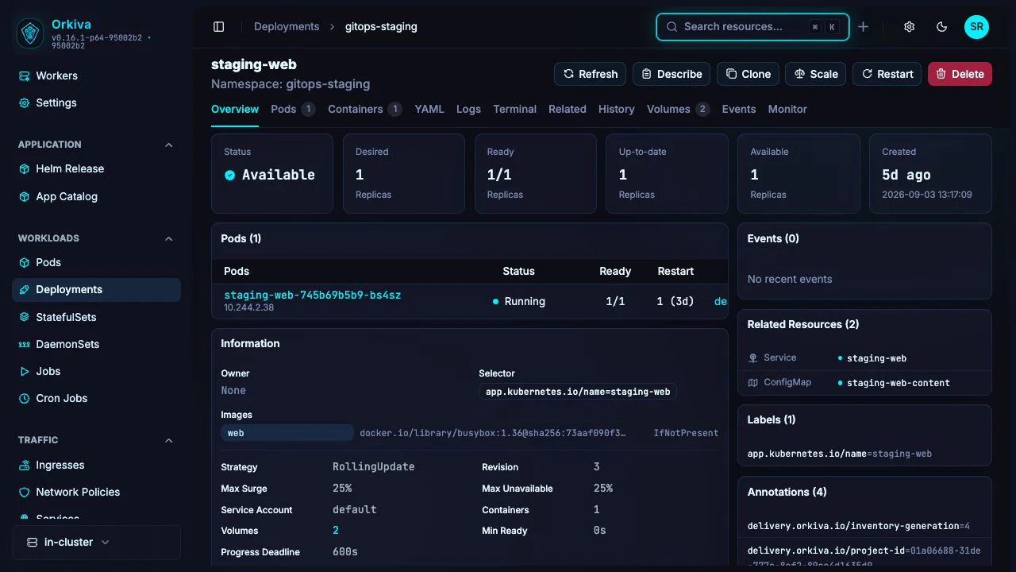Click the Volumes count 2 link

(336, 531)
